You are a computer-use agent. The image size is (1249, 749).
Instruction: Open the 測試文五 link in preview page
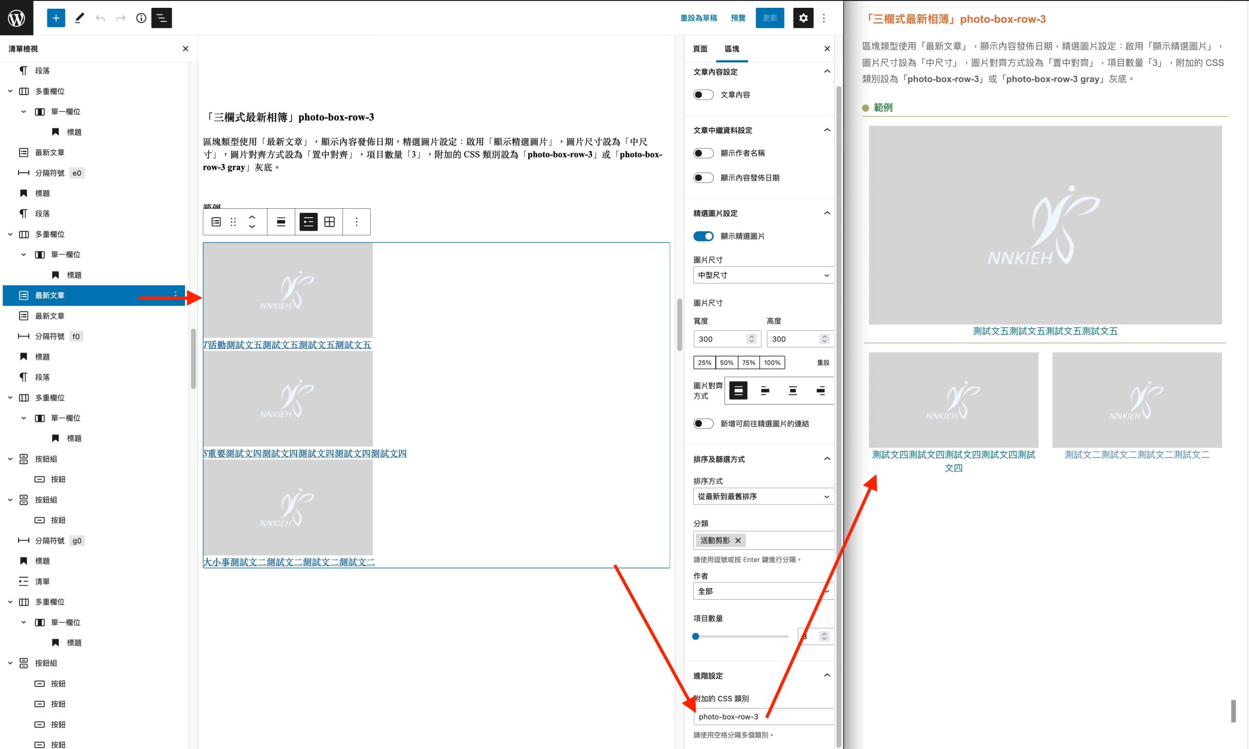(1045, 331)
